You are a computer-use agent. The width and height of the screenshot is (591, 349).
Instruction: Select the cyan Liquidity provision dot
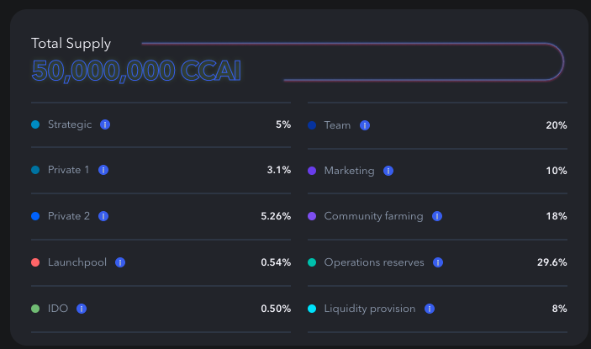(x=312, y=309)
